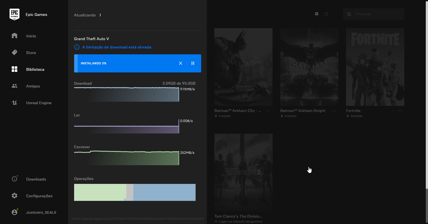Open Tom Clancy's The Division 2 cover
The height and width of the screenshot is (224, 428).
[243, 173]
